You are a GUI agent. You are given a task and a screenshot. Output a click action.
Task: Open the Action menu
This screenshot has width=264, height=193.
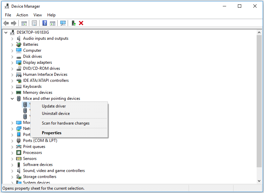(22, 15)
